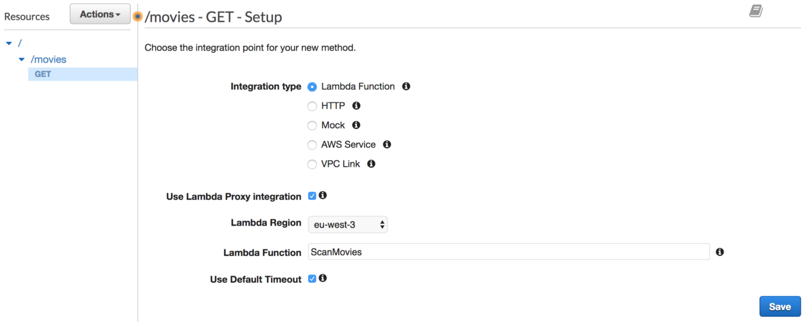Click the Lambda Function text field
The height and width of the screenshot is (322, 805).
click(508, 252)
